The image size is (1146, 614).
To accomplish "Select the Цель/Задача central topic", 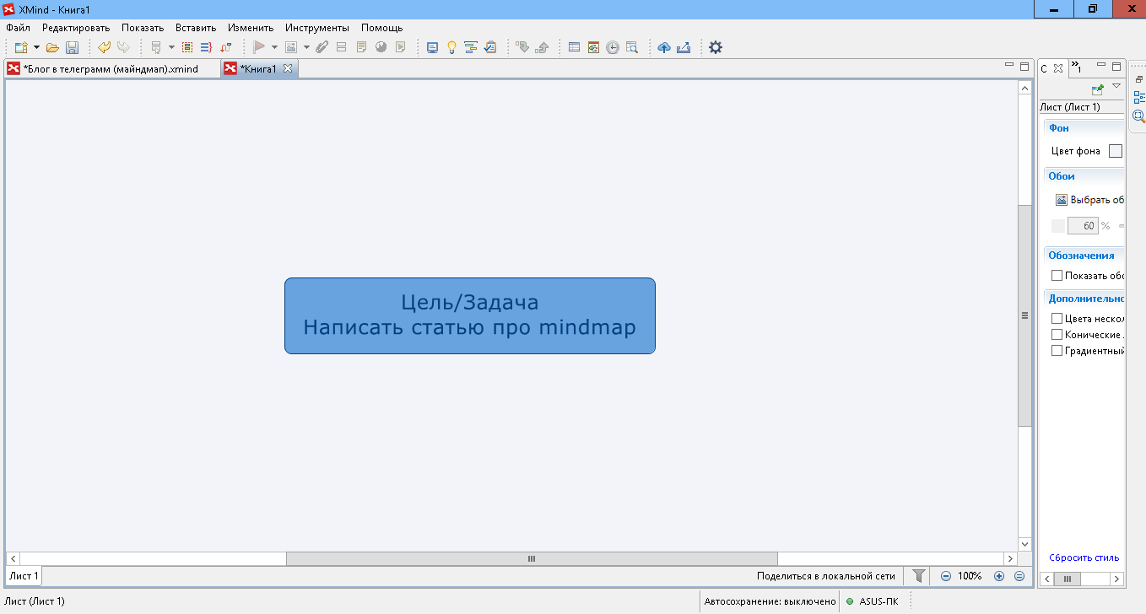I will coord(470,315).
